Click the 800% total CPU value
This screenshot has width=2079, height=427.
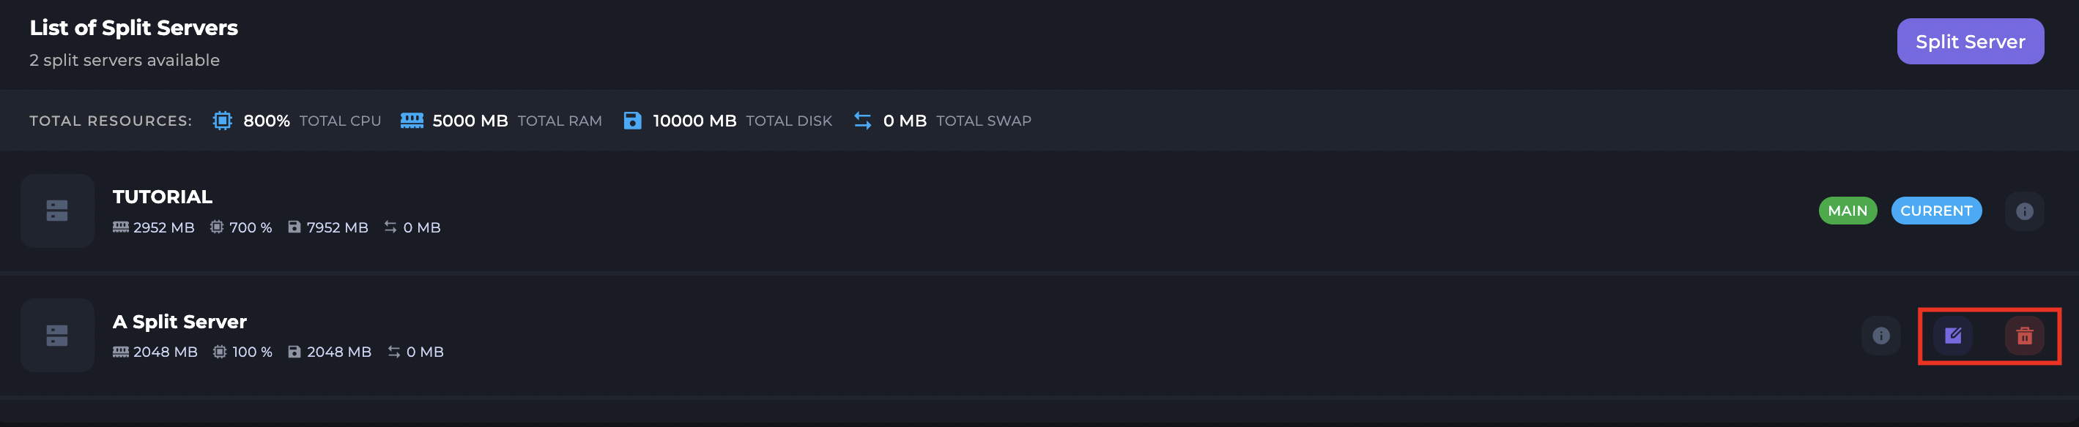(x=267, y=121)
